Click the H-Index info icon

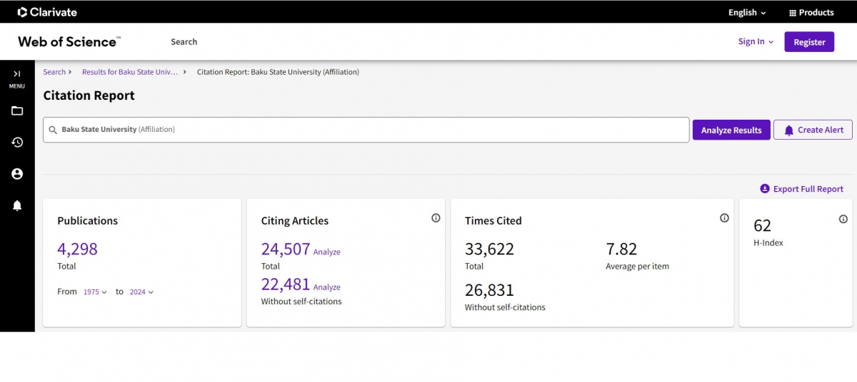click(x=843, y=220)
